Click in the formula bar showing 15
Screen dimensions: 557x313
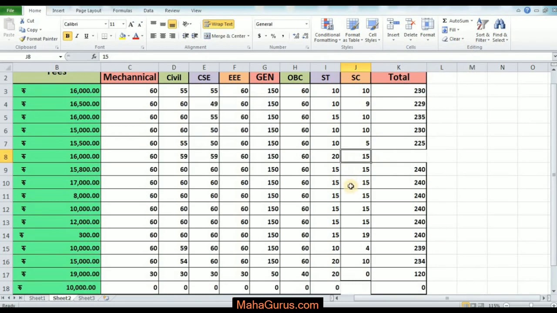click(326, 57)
